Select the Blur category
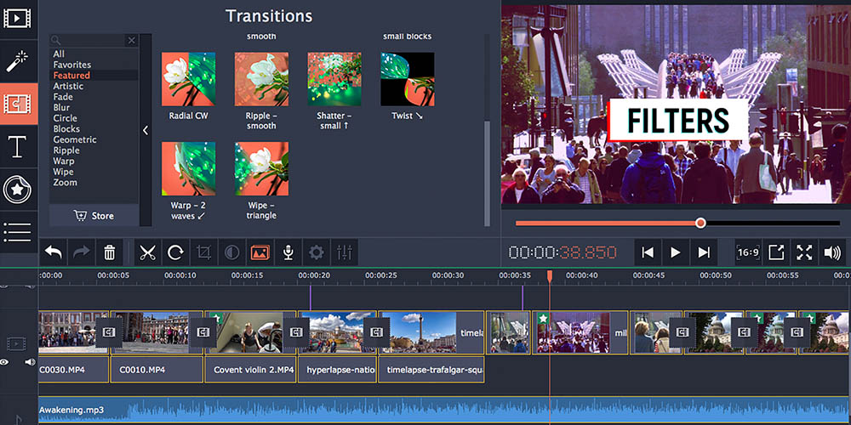Viewport: 851px width, 425px height. pos(61,107)
